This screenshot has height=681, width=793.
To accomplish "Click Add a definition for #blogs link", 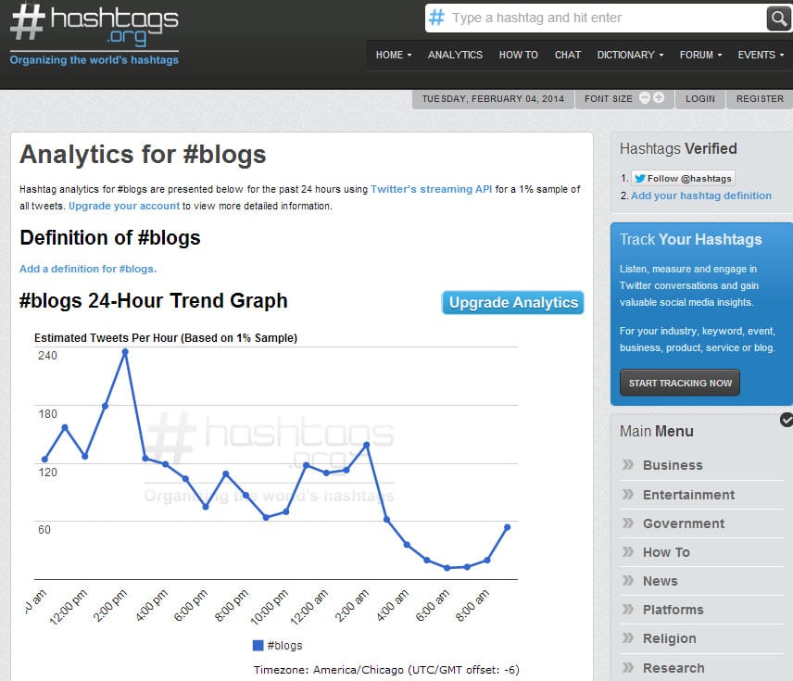I will tap(88, 269).
